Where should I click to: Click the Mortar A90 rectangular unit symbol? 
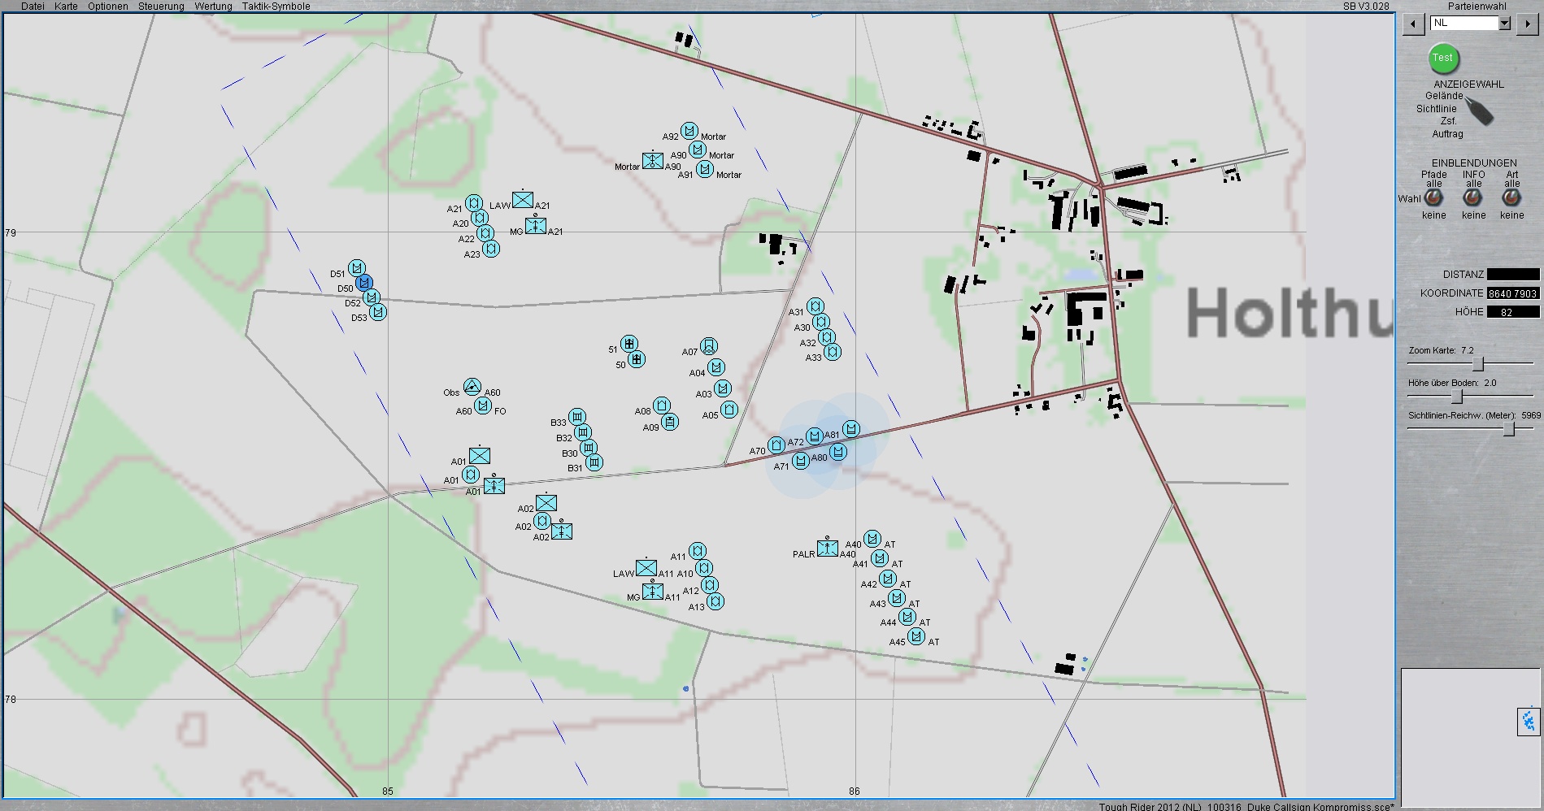(x=653, y=161)
